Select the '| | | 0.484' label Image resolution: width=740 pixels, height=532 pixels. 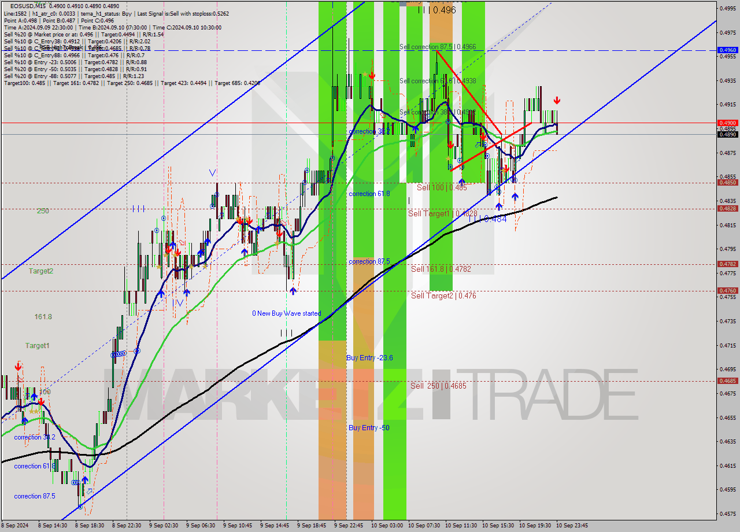(x=487, y=219)
